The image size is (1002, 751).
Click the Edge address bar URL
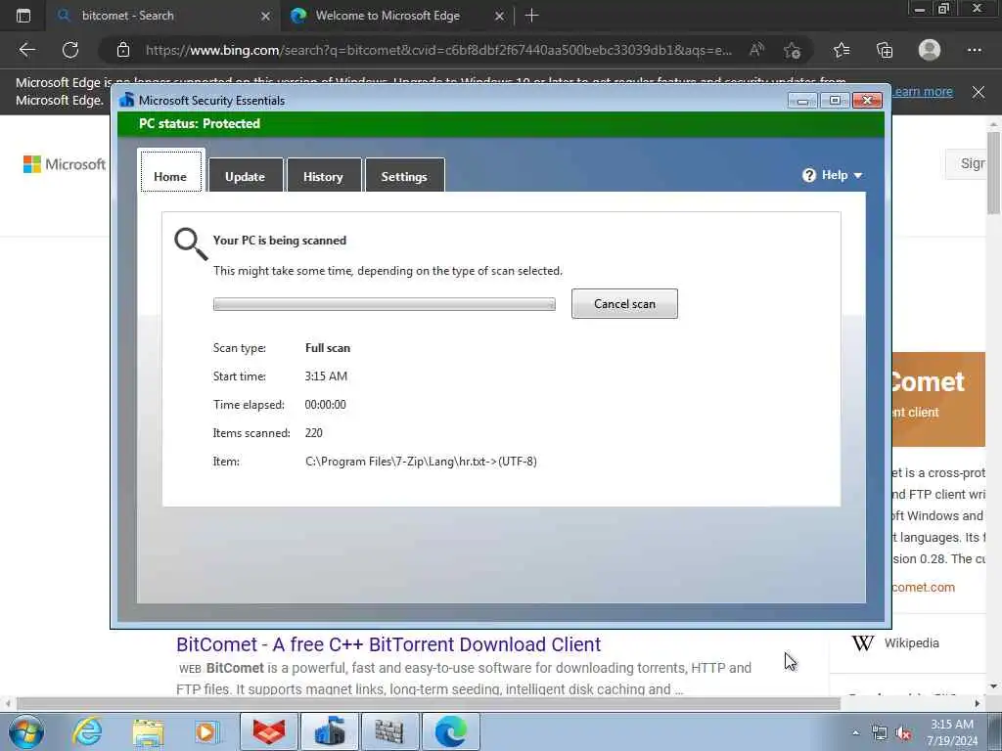click(x=438, y=50)
